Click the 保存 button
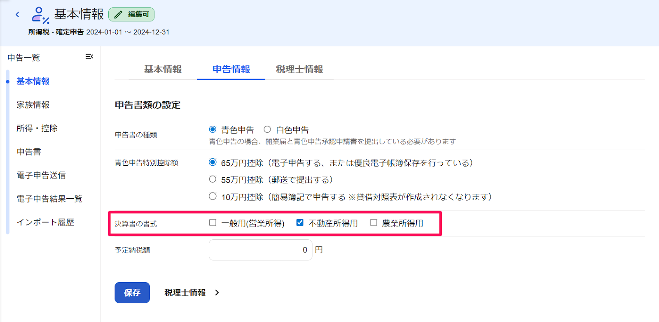The image size is (659, 322). click(132, 292)
